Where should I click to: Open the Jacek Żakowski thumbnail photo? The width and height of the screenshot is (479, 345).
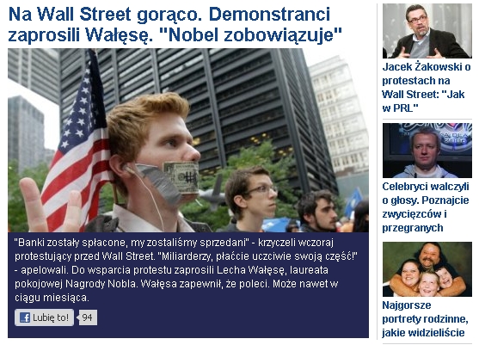[x=427, y=31]
